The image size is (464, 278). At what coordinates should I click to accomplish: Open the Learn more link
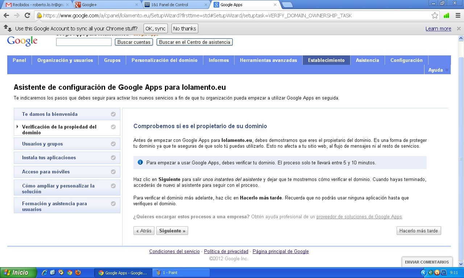pyautogui.click(x=438, y=29)
